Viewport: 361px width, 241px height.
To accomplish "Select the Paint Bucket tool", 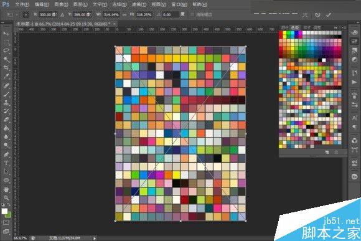I will pos(6,128).
